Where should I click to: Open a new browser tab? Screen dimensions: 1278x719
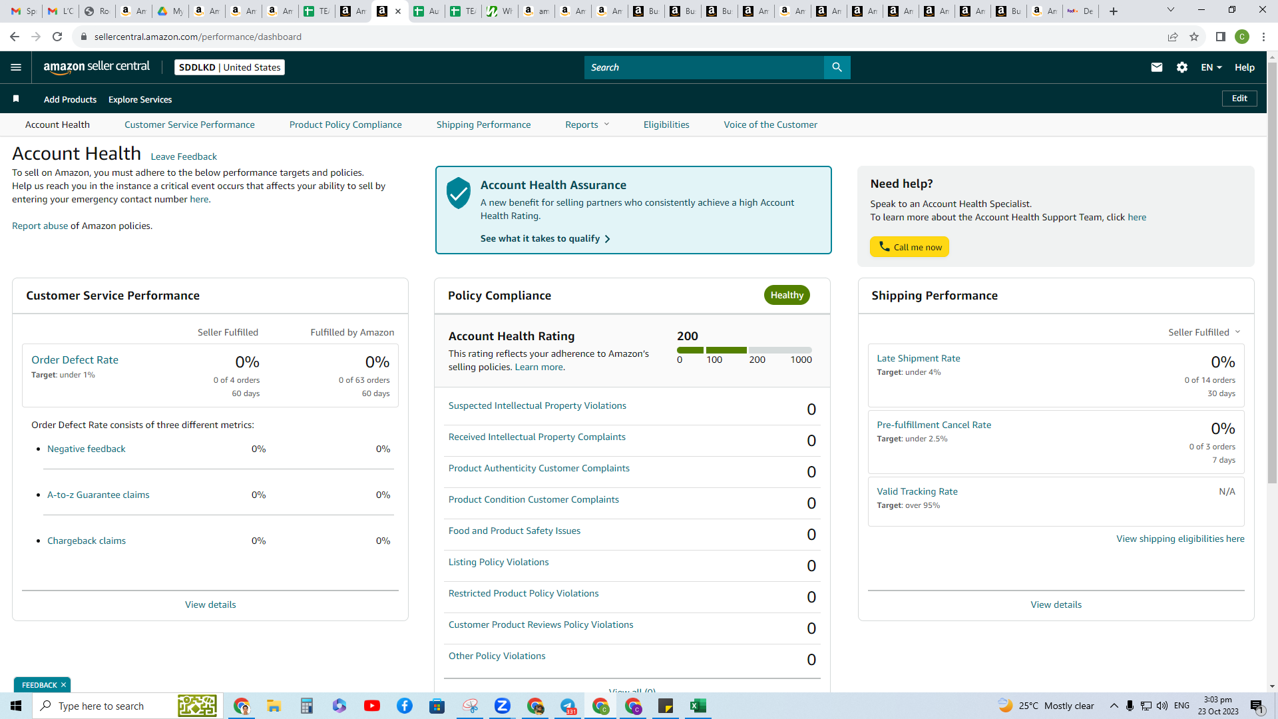click(1114, 11)
